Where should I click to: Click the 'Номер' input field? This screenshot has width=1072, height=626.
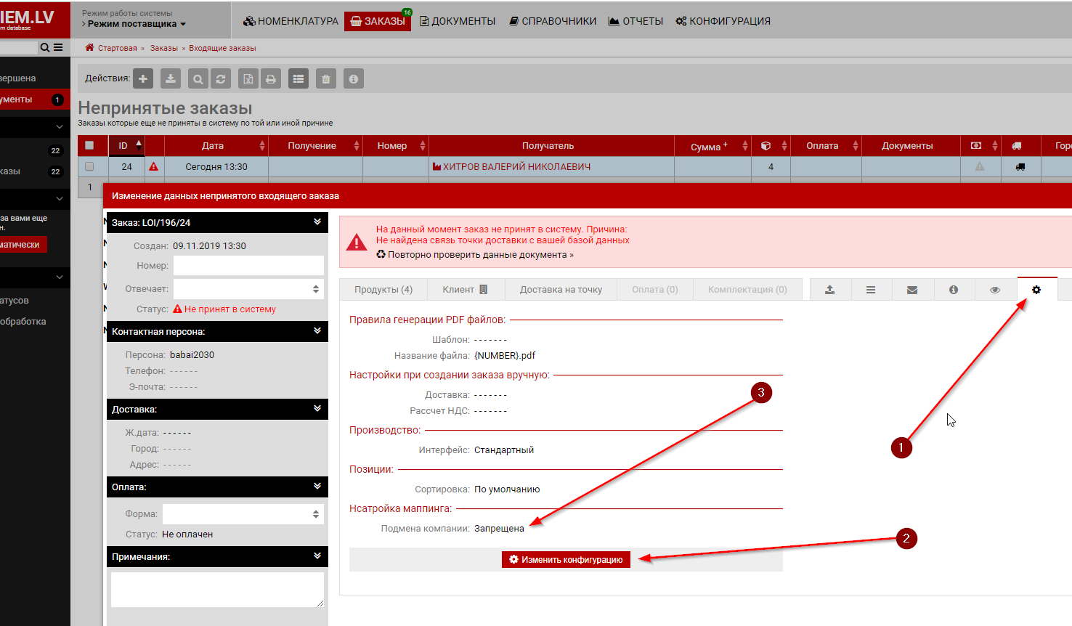[248, 266]
